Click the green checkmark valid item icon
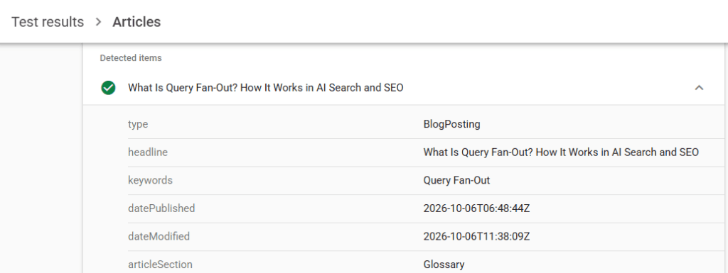Viewport: 728px width, 273px height. 108,87
